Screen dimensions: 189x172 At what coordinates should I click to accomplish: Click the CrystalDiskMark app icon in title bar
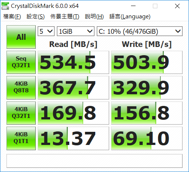point(5,6)
